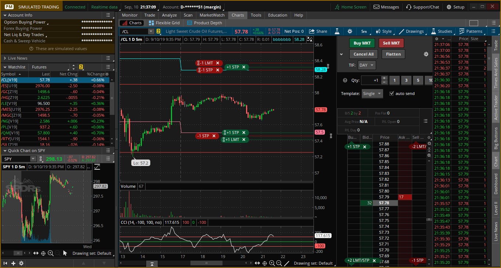Collapse the Watchlist section
501x268 pixels.
4,67
